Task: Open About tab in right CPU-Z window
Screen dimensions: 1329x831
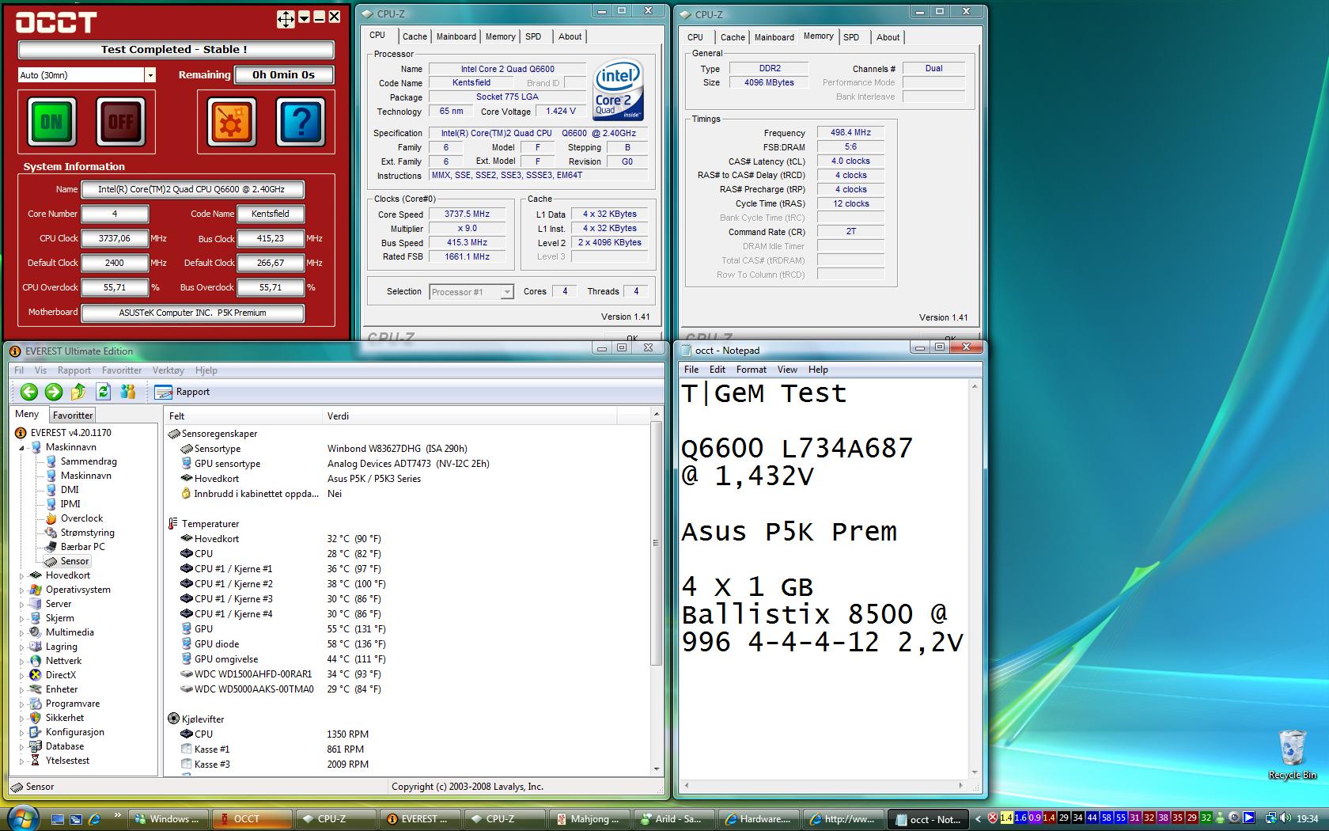Action: click(x=888, y=37)
